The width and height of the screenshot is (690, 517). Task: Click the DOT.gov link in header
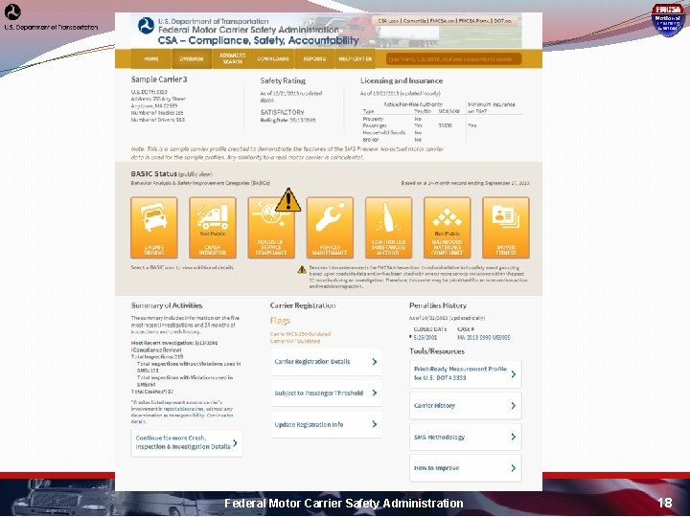[x=502, y=21]
